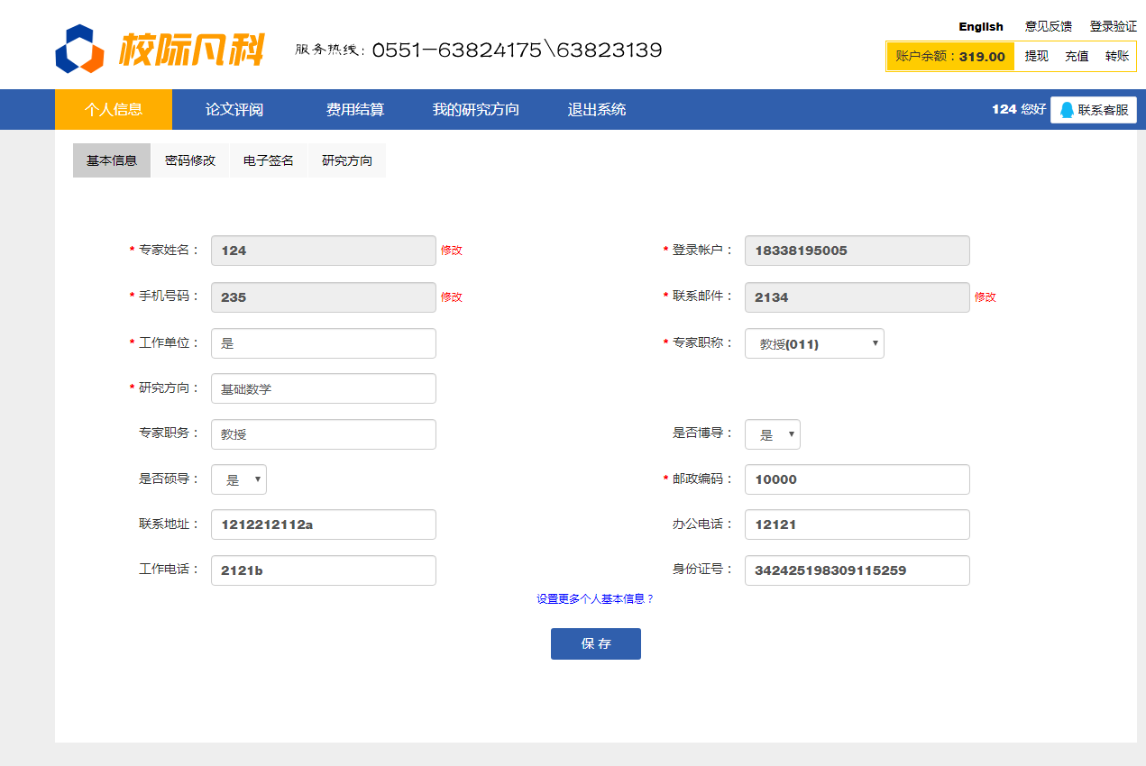This screenshot has height=766, width=1146.
Task: Switch to the 电子签名 tab
Action: (269, 160)
